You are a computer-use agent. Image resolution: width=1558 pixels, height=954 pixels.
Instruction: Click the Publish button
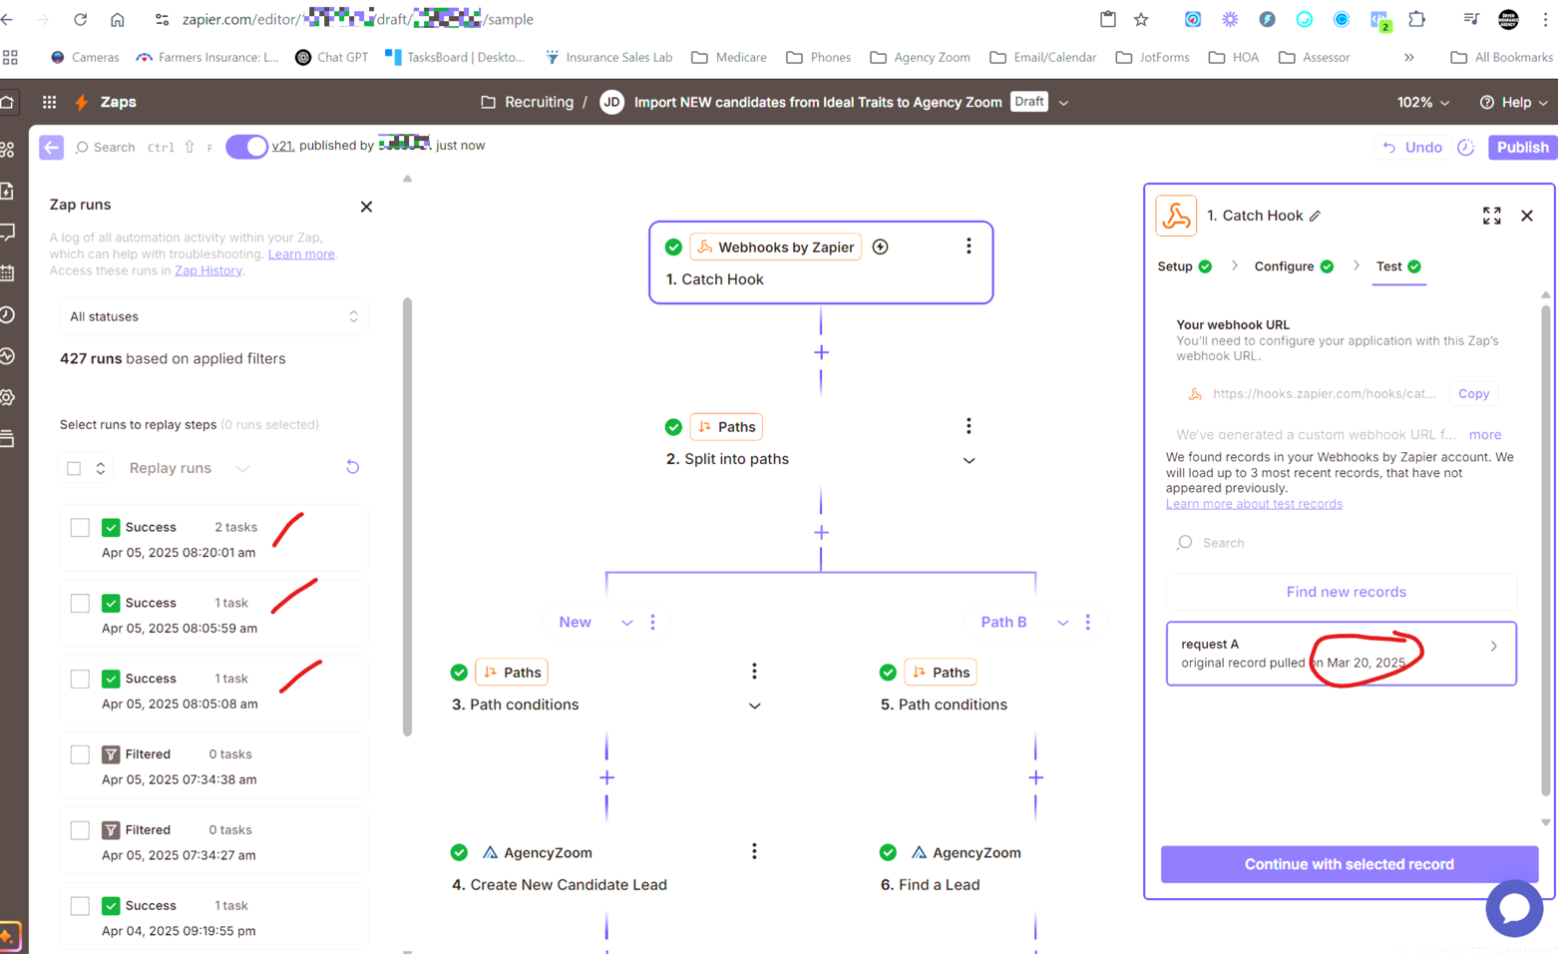point(1522,147)
